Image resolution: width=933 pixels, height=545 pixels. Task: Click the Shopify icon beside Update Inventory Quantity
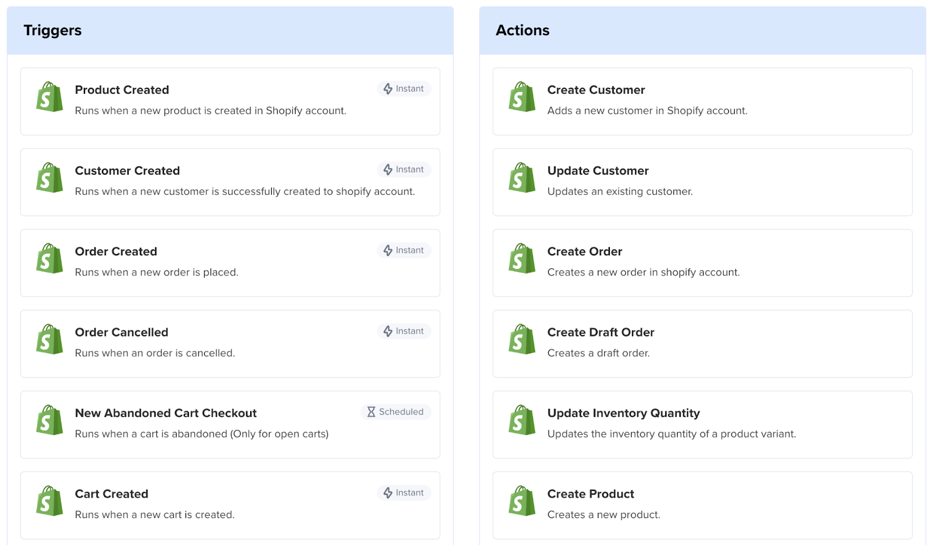(522, 420)
